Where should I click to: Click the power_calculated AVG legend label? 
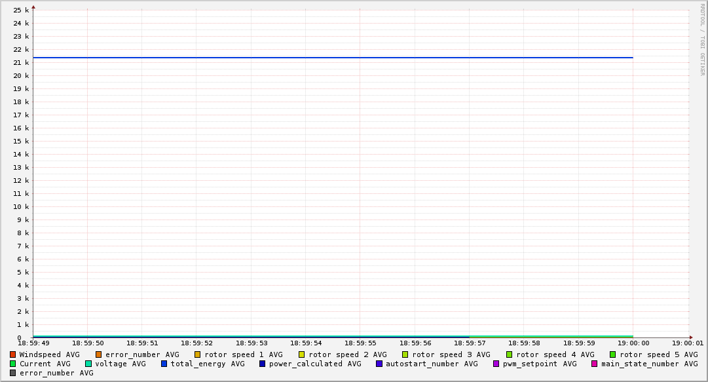[314, 364]
